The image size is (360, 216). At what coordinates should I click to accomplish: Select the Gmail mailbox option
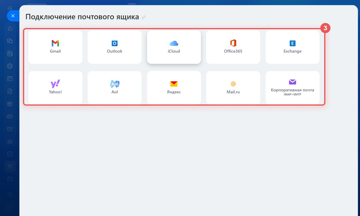[x=55, y=47]
